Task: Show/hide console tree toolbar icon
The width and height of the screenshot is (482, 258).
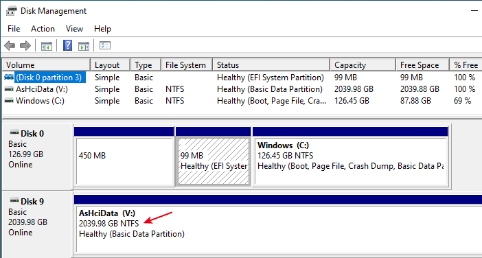Action: 47,46
